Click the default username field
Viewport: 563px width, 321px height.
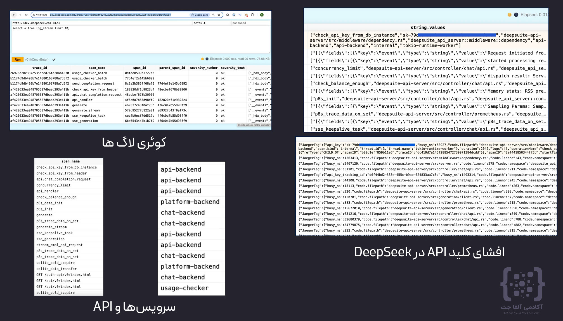click(212, 23)
